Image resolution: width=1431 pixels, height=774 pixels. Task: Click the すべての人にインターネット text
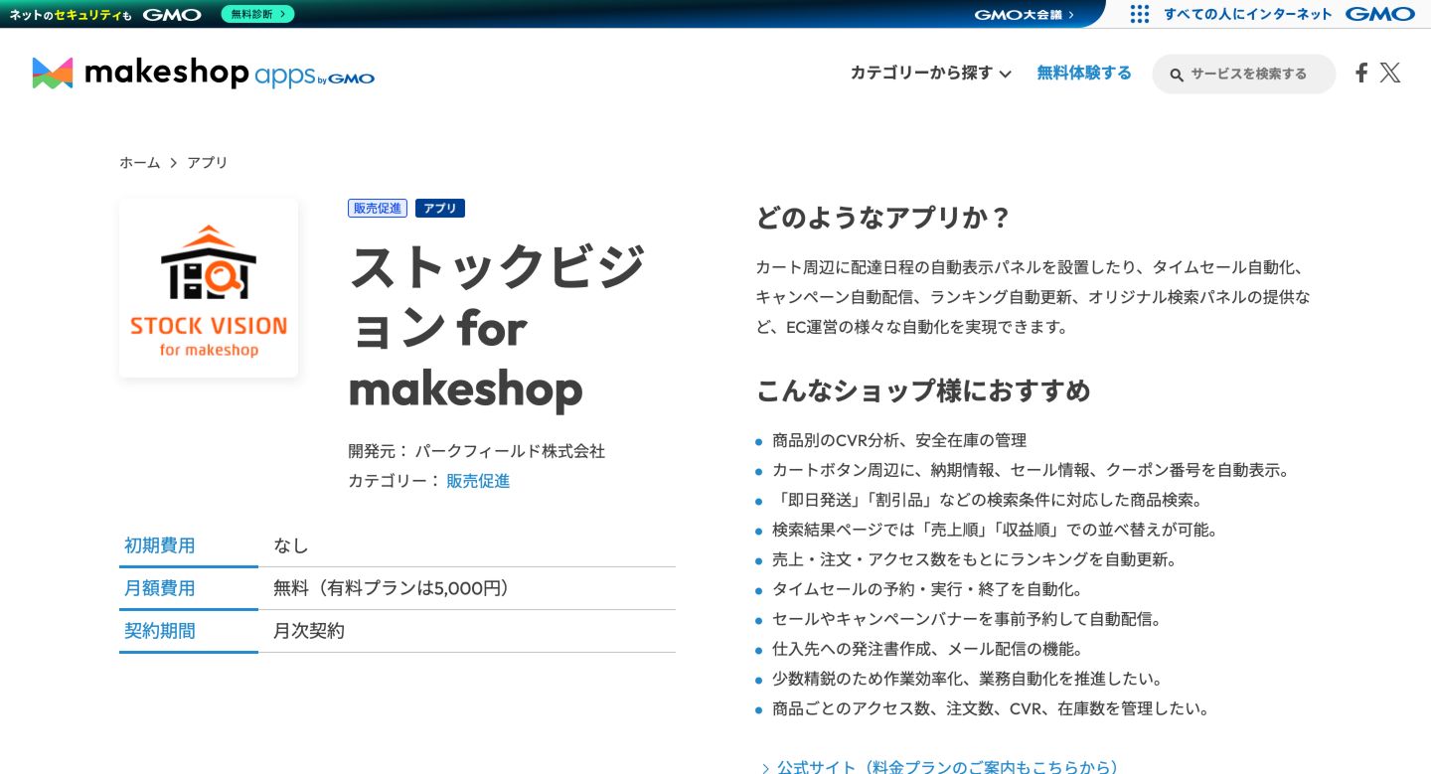pos(1247,14)
